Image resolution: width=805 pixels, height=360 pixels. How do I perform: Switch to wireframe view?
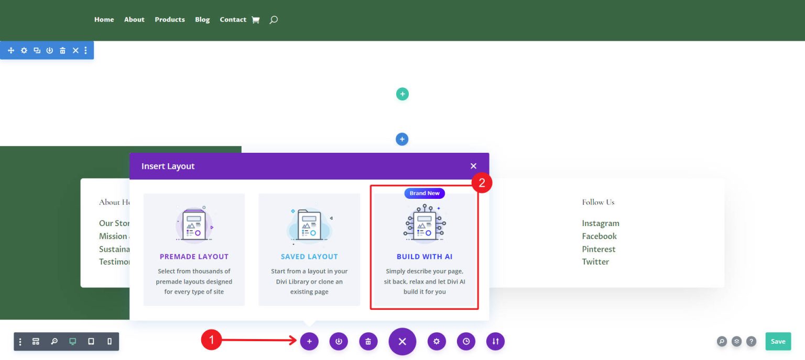point(36,342)
